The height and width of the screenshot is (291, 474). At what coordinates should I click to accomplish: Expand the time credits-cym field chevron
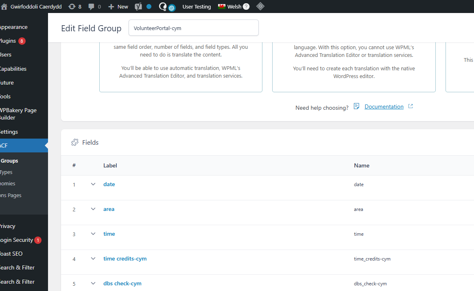[x=93, y=258]
